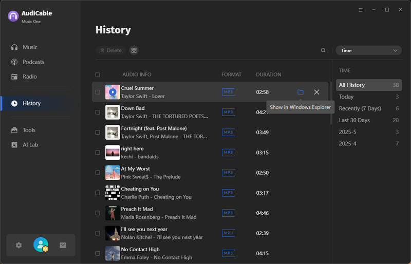Click right here album cover
The height and width of the screenshot is (264, 411).
[113, 153]
